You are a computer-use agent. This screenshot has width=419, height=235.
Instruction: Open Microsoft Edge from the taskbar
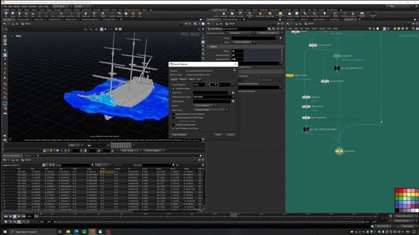76,232
